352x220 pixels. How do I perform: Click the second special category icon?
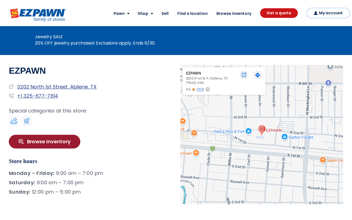[27, 121]
